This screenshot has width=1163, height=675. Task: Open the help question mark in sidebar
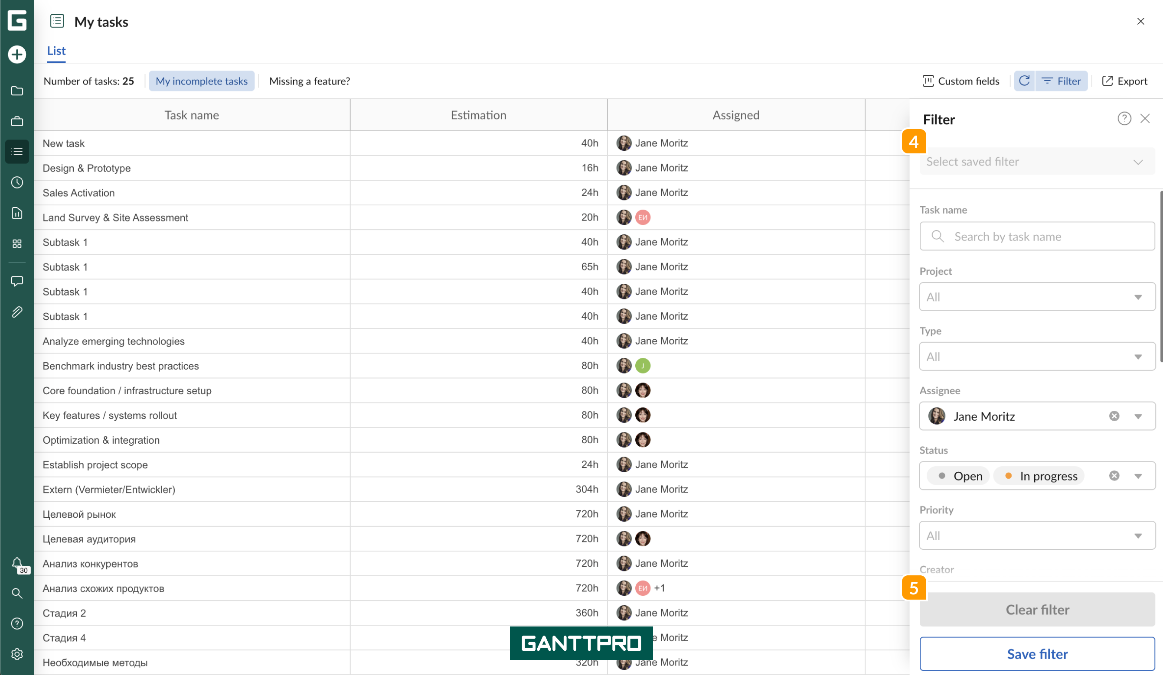pos(17,624)
